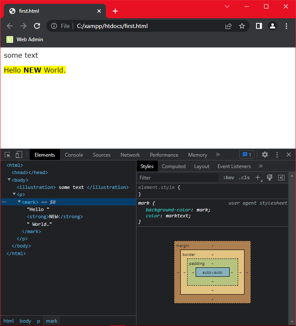The width and height of the screenshot is (296, 326).
Task: Select the body breadcrumb in the DOM path
Action: 26,321
